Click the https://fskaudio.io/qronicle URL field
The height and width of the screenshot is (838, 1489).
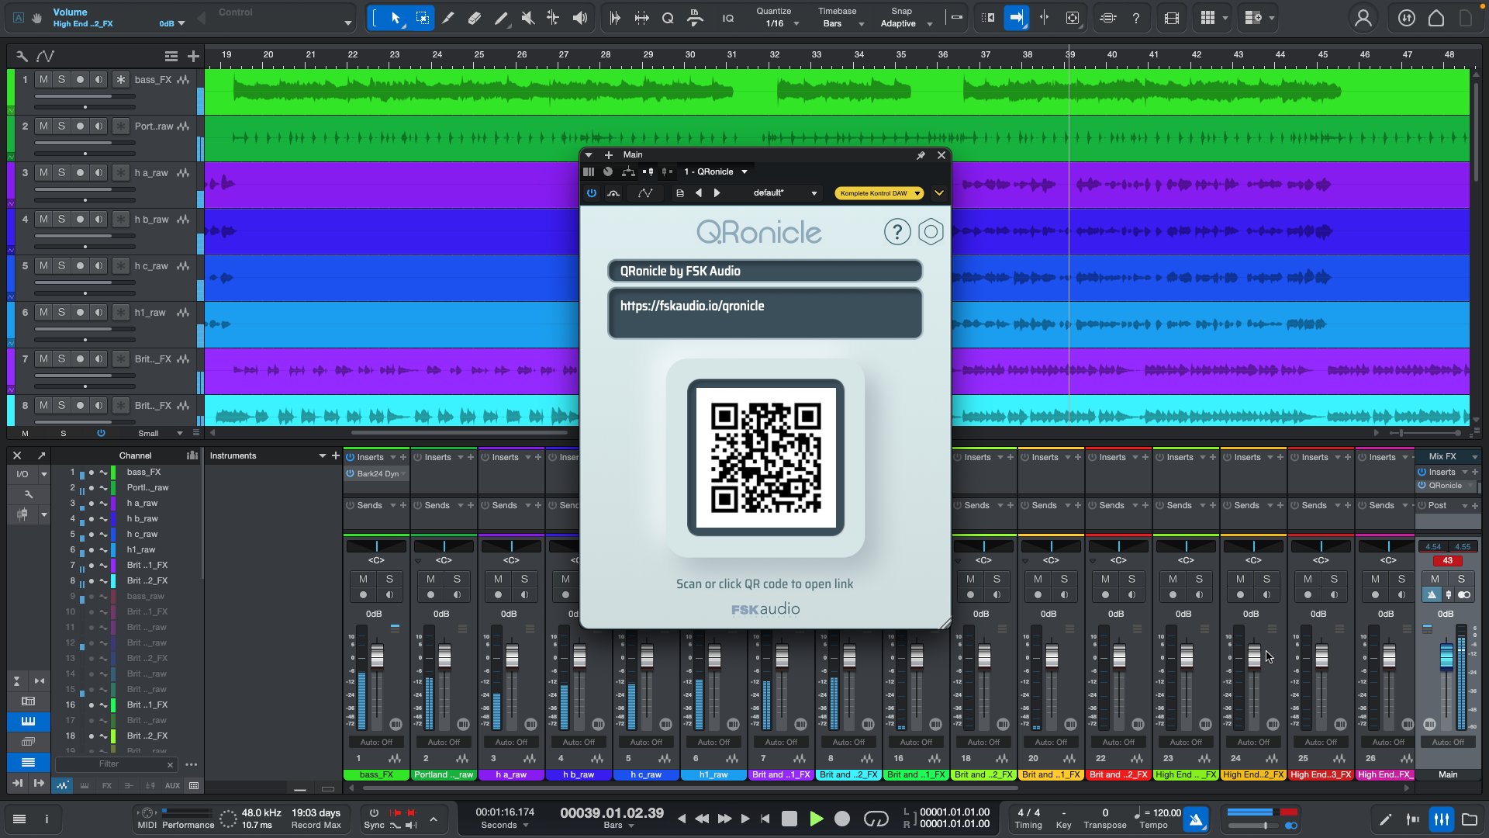click(765, 313)
